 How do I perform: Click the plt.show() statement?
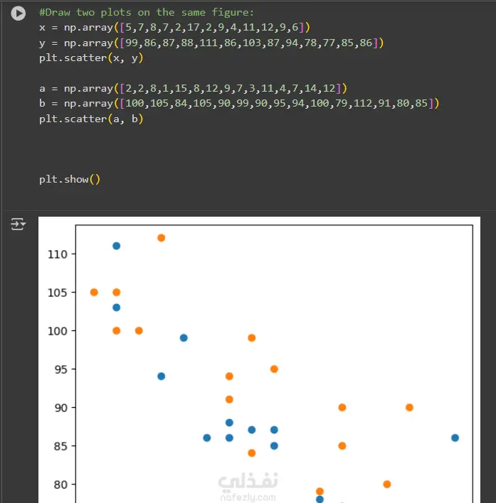tap(69, 179)
